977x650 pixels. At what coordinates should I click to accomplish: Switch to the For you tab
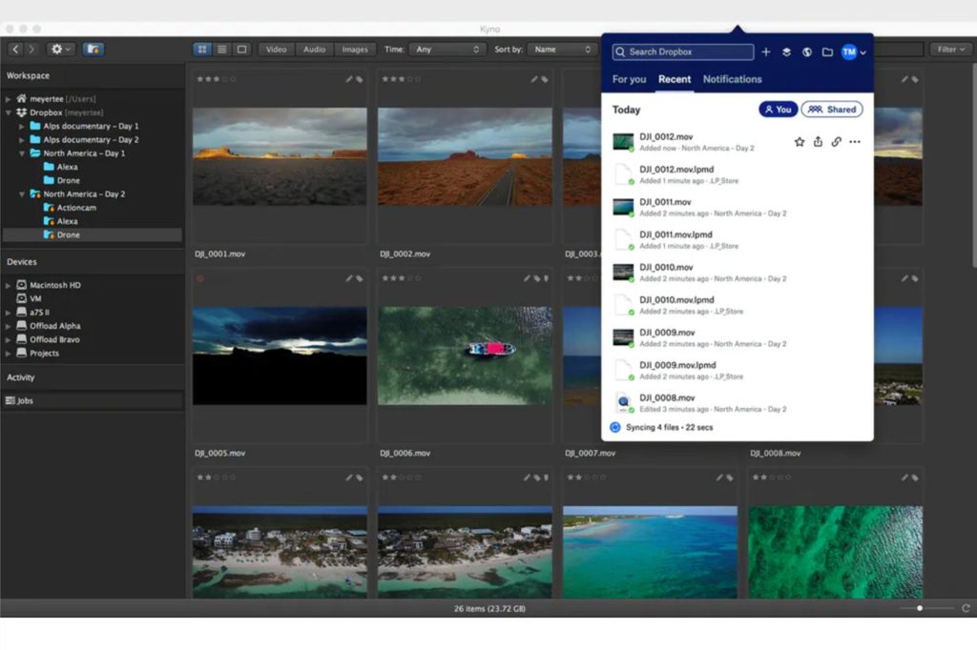pyautogui.click(x=629, y=79)
